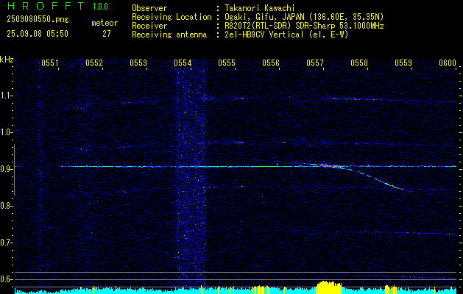Click the 0552 time marker
This screenshot has height=294, width=463.
(x=94, y=62)
